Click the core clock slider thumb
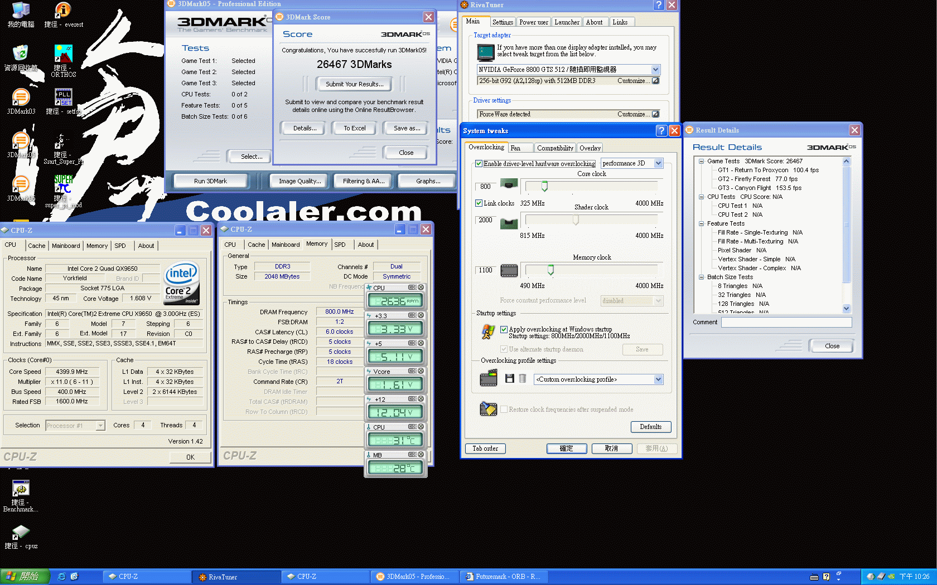The image size is (937, 585). pos(544,186)
